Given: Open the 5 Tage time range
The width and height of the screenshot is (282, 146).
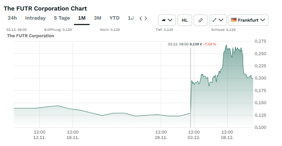Looking at the screenshot, I should (62, 18).
